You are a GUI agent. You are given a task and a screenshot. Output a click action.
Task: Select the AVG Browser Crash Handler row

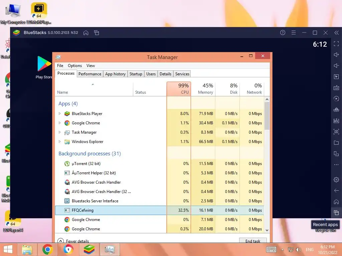tap(159, 182)
